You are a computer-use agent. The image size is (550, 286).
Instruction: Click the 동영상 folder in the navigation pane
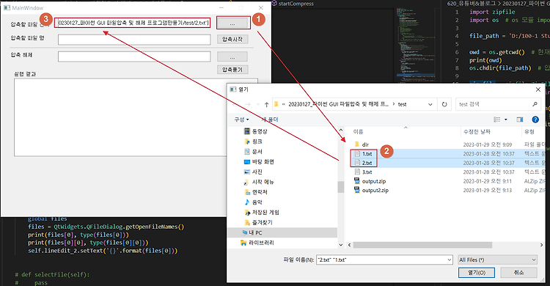coord(256,131)
